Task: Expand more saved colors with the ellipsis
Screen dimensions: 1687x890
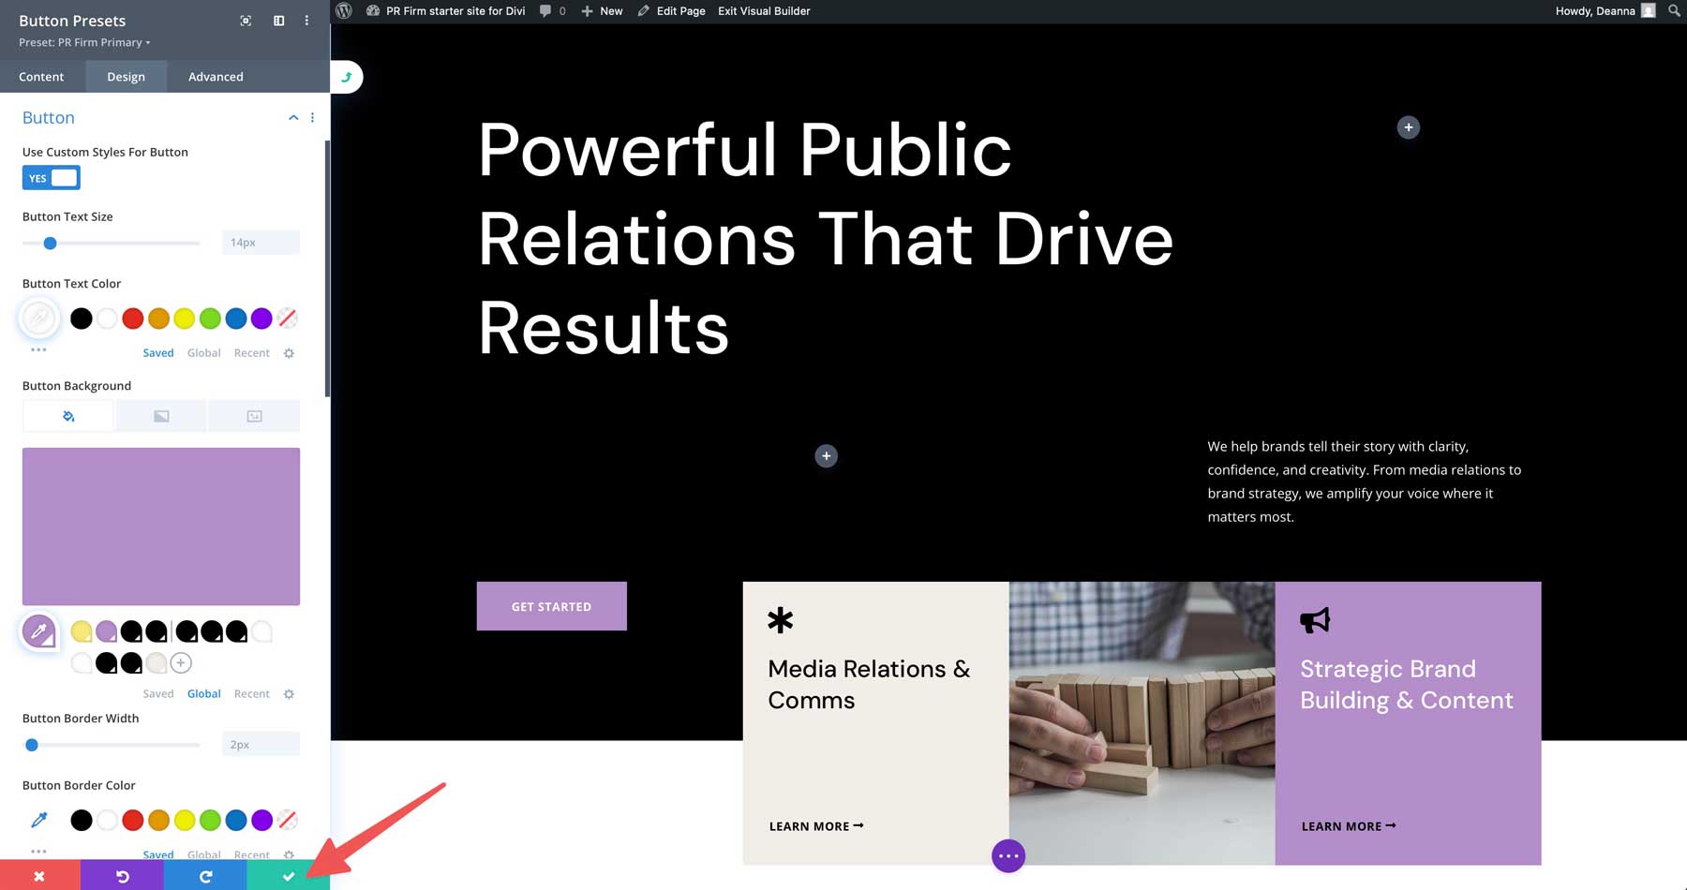Action: tap(38, 349)
